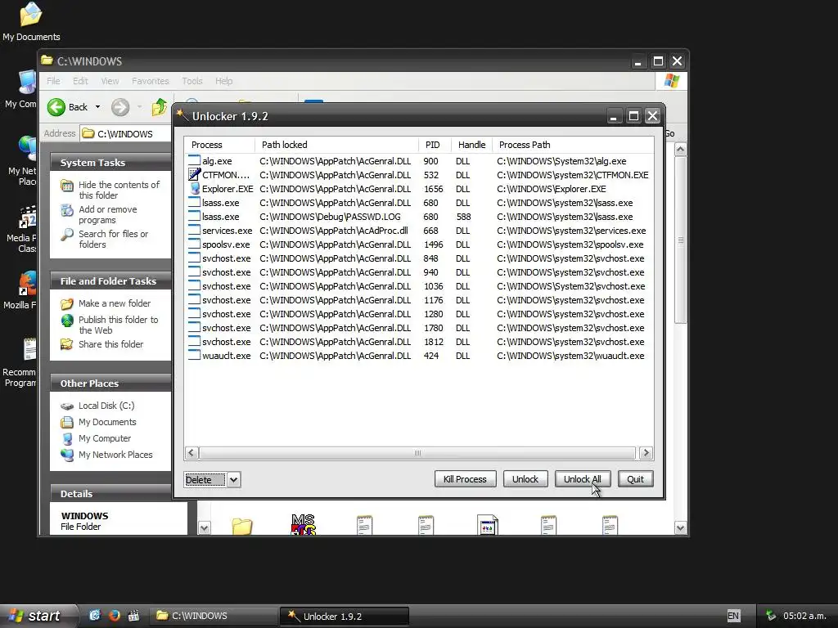Image resolution: width=838 pixels, height=628 pixels.
Task: Open the Delete action dropdown arrow
Action: 233,479
